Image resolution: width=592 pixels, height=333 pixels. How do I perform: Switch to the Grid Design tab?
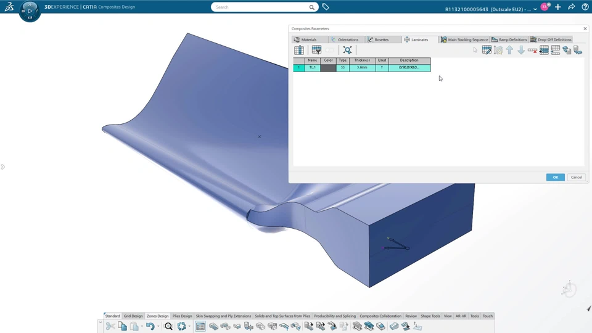[133, 316]
